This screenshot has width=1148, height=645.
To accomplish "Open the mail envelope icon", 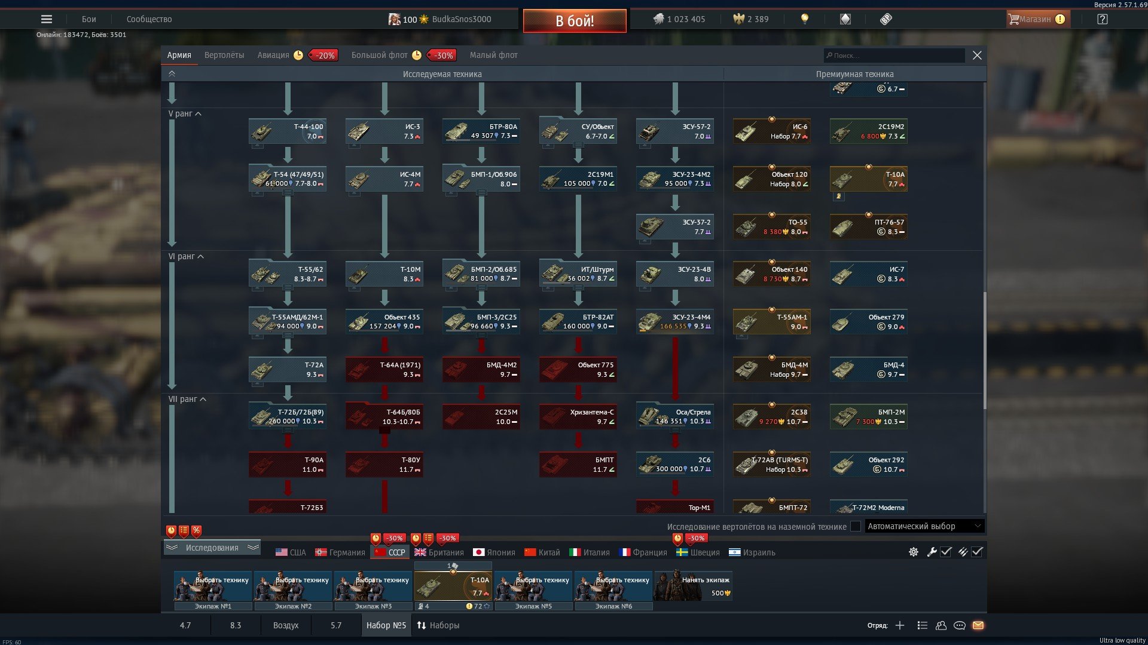I will [x=978, y=625].
